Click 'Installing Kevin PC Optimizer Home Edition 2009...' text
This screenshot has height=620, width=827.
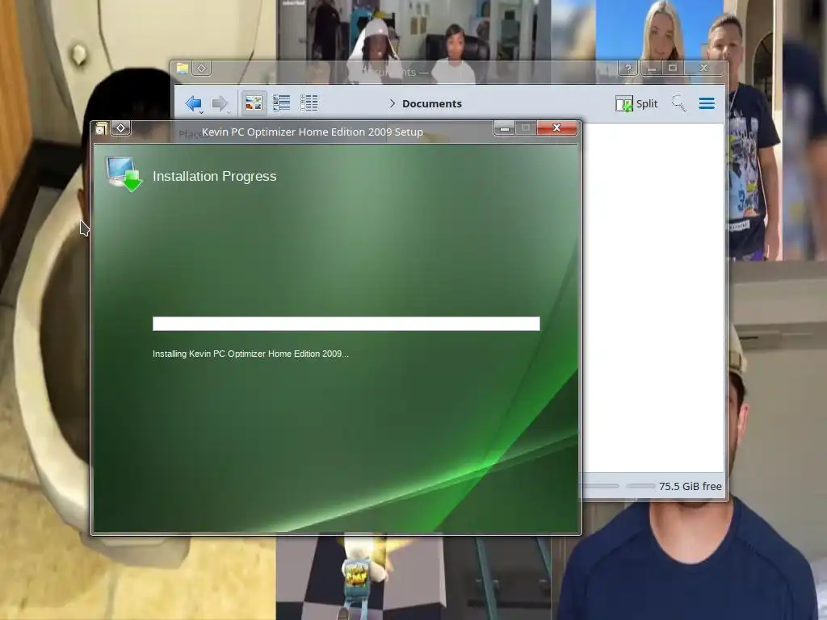coord(250,354)
